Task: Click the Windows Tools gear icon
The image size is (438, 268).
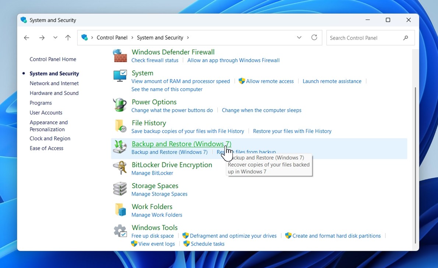Action: pyautogui.click(x=120, y=231)
